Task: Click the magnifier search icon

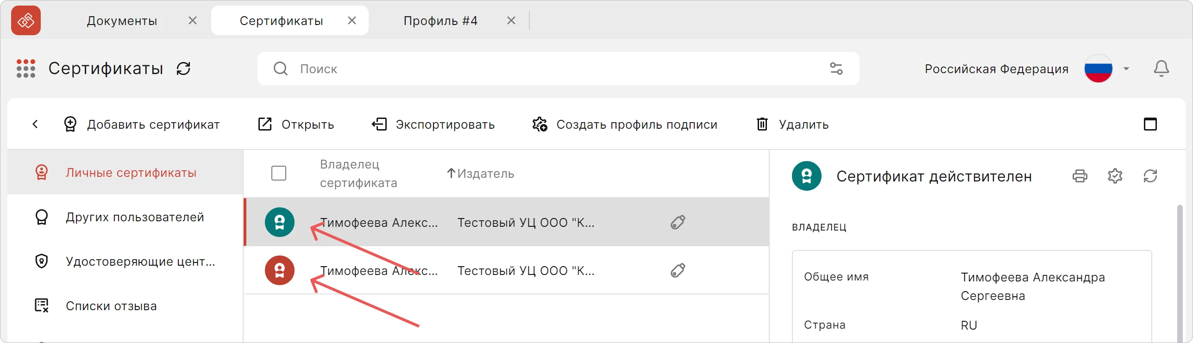Action: [281, 69]
